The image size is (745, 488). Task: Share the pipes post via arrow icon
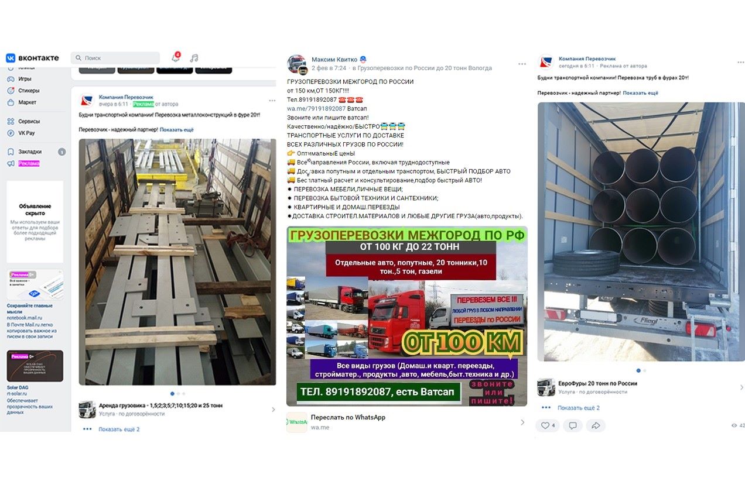coord(596,425)
